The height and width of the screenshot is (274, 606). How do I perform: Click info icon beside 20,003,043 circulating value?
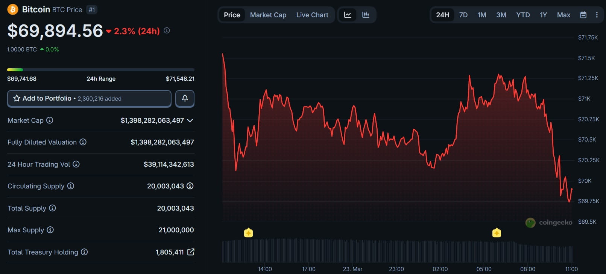coord(190,186)
